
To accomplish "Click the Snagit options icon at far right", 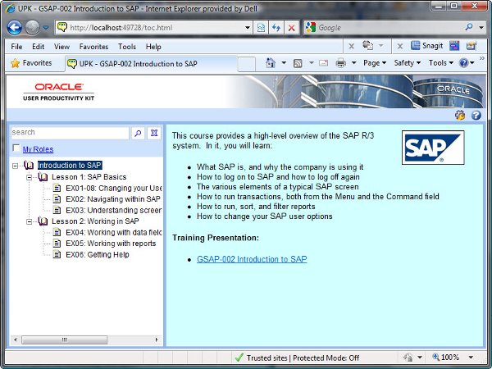I will click(471, 46).
